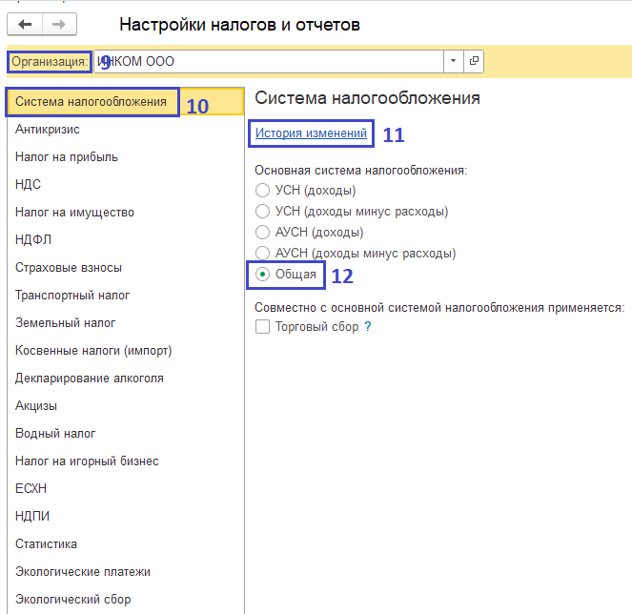Enable the Торговый сбор checkbox
Screen dimensions: 632x614
262,327
